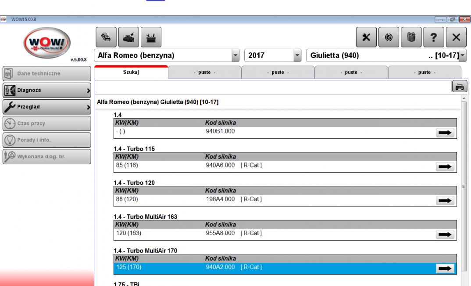
Task: Click the arrow for MultiAir 163 engine 955A8.000
Action: pos(445,235)
